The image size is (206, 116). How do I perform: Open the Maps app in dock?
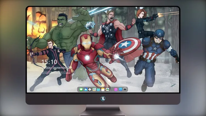click(x=94, y=90)
